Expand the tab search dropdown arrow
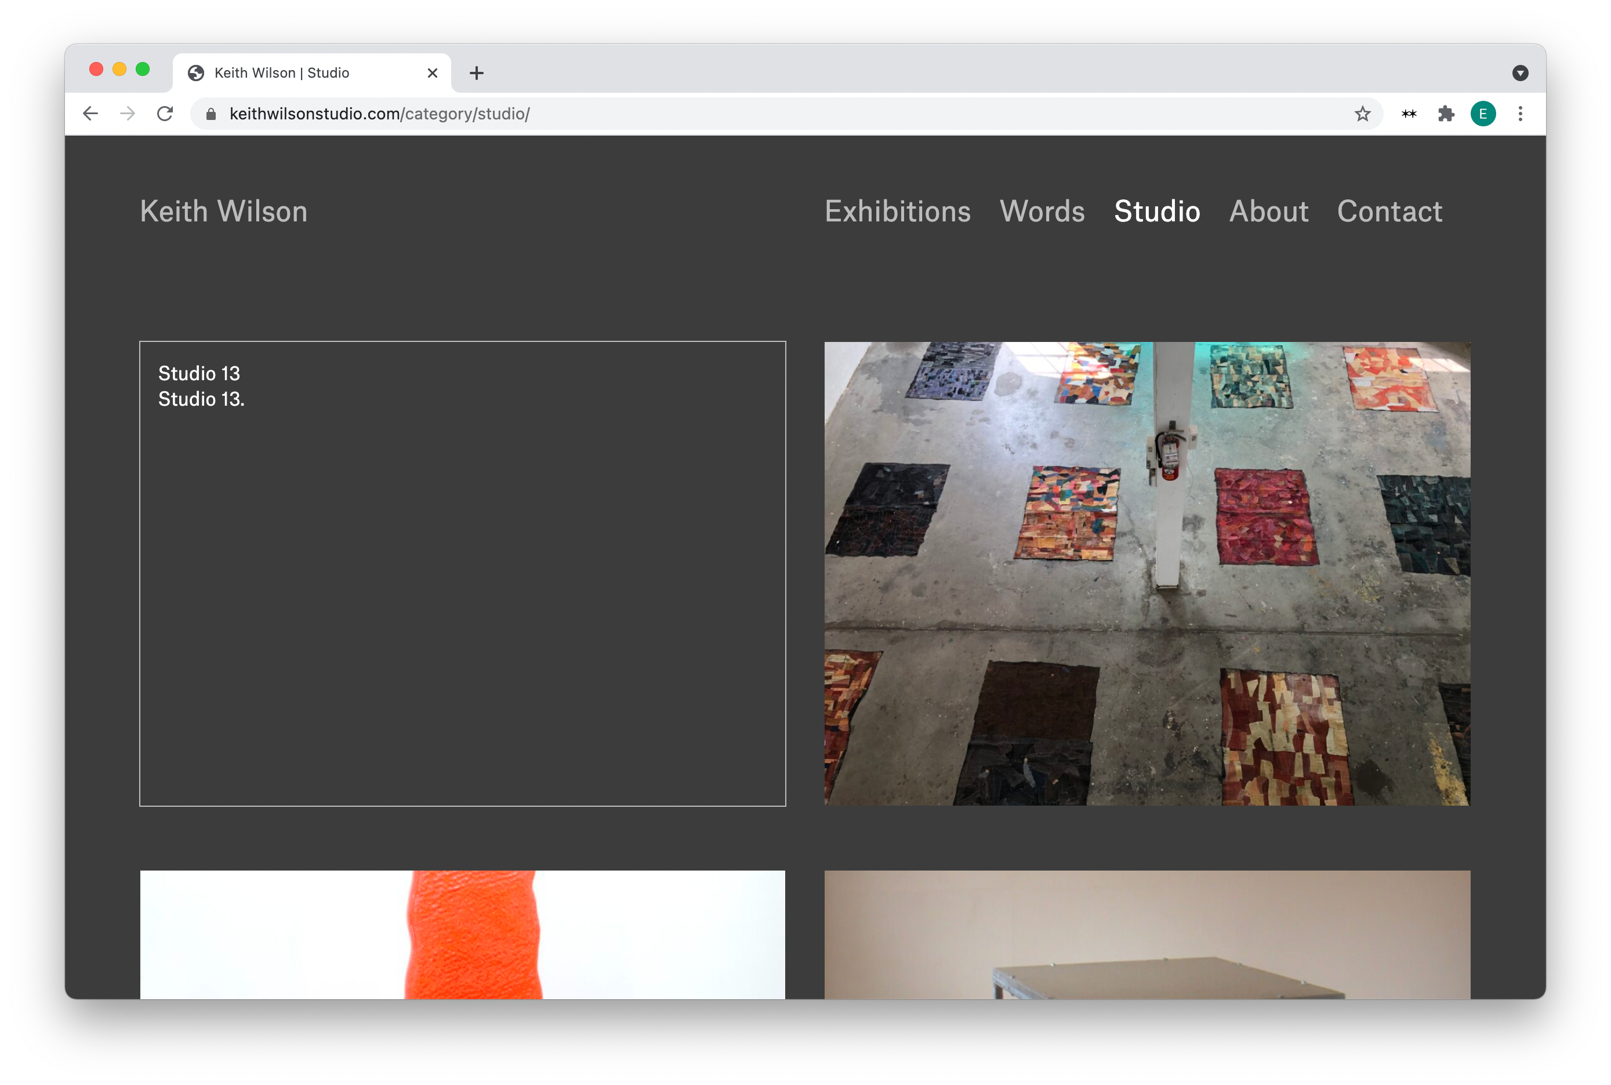Image resolution: width=1611 pixels, height=1085 pixels. [x=1519, y=72]
